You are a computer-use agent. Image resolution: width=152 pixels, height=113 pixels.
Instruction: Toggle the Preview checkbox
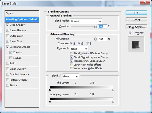pos(130,33)
